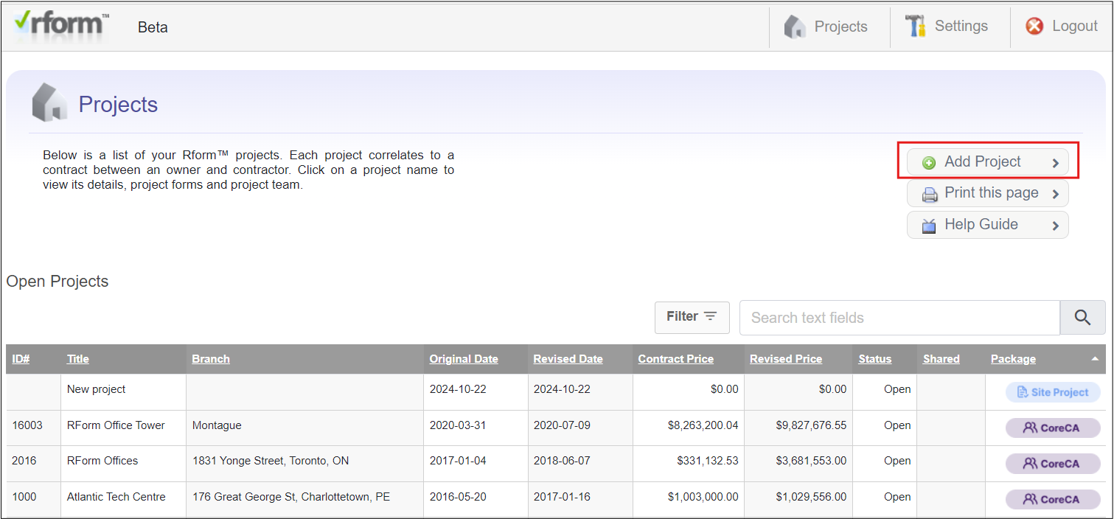1114x519 pixels.
Task: Click CoreCA badge for RForm Office Tower
Action: (x=1053, y=428)
